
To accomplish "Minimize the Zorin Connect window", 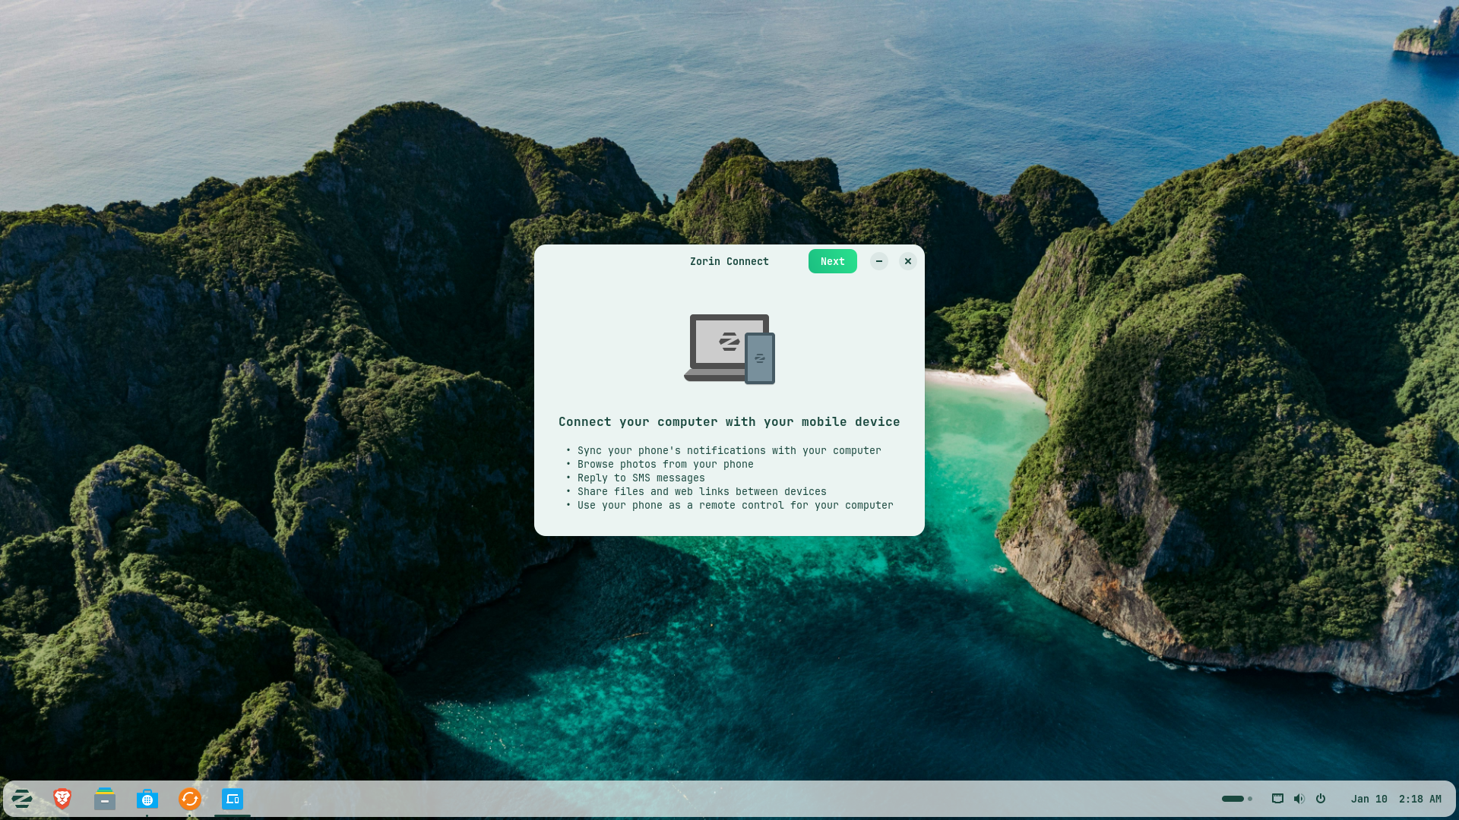I will (879, 261).
